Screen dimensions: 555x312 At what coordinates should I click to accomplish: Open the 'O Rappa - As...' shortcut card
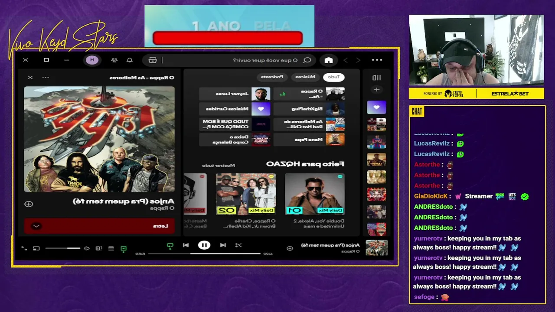click(310, 94)
